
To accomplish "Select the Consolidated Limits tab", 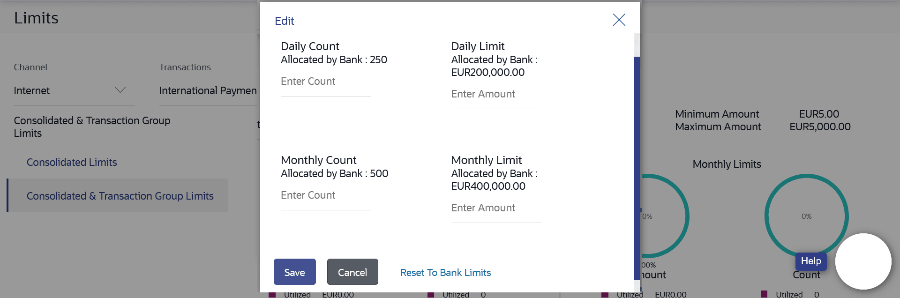I will 72,163.
